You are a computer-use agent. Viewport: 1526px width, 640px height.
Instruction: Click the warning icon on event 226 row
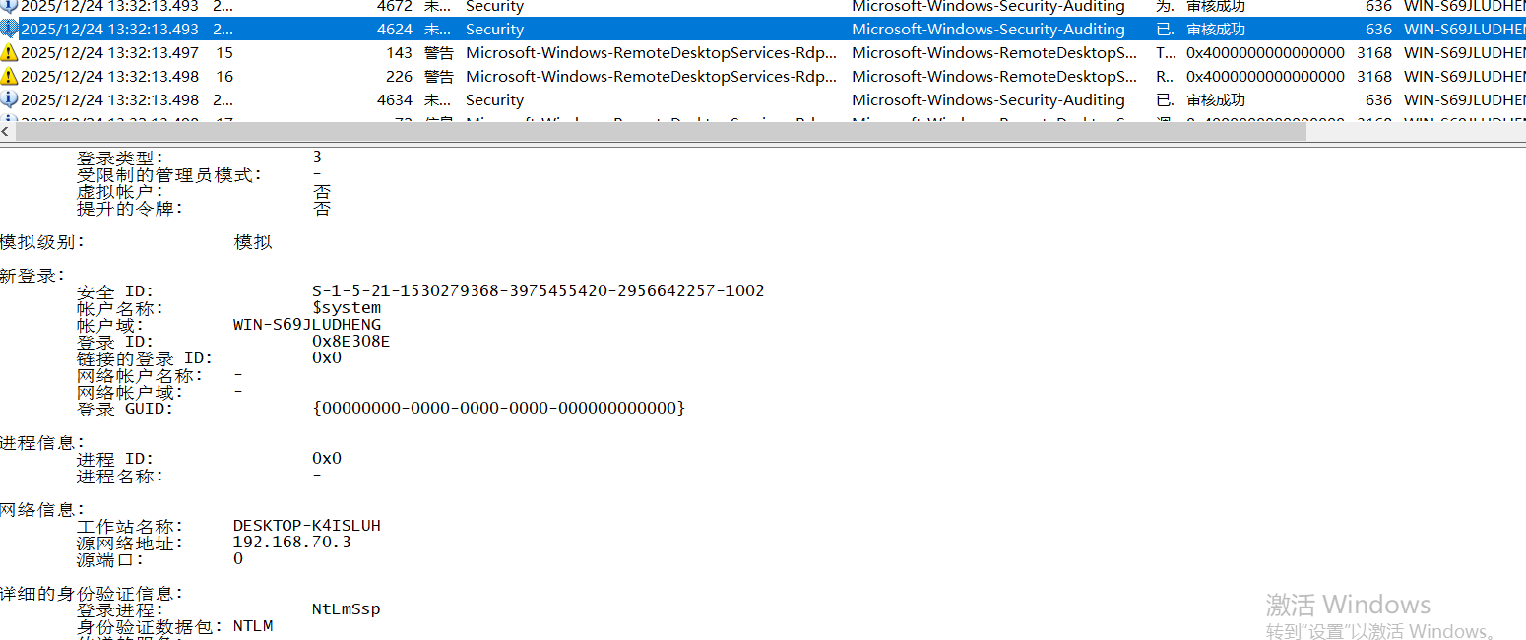pos(9,77)
